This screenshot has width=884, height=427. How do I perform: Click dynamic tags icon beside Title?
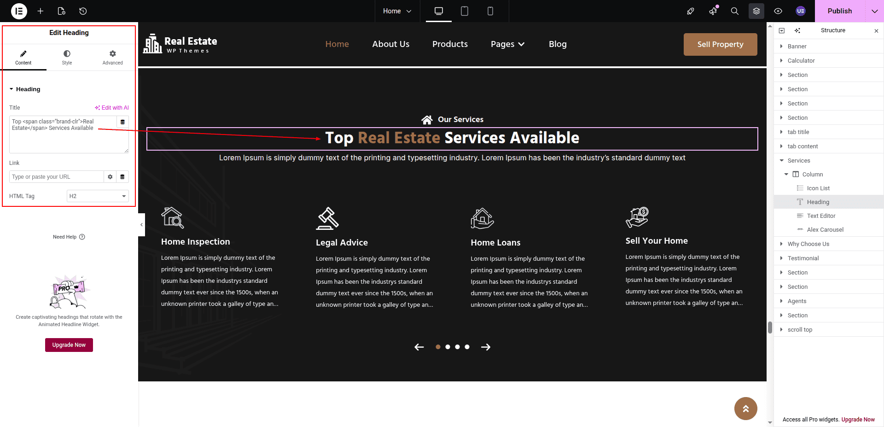pos(122,122)
